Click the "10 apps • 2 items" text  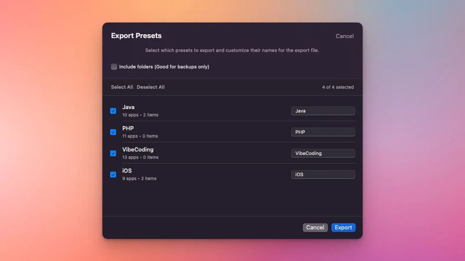pos(140,115)
